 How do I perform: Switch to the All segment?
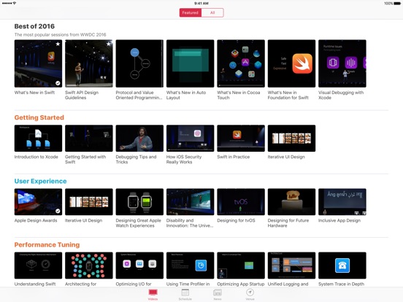212,12
